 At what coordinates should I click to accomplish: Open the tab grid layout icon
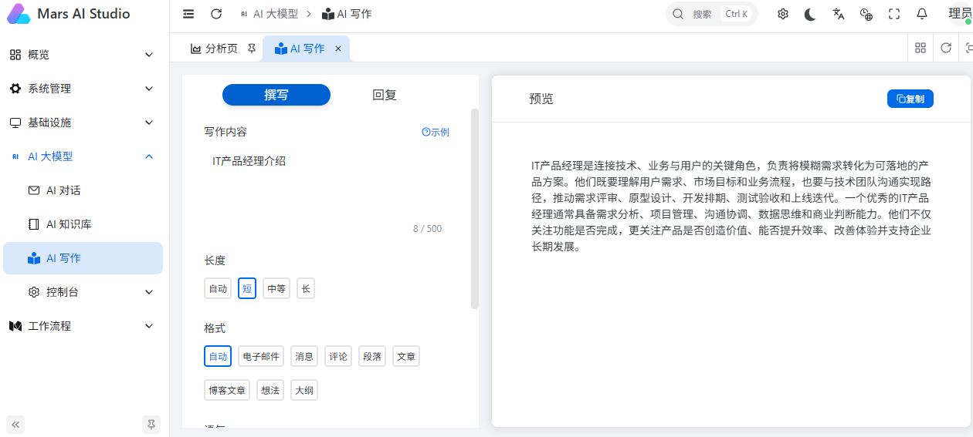click(x=920, y=48)
